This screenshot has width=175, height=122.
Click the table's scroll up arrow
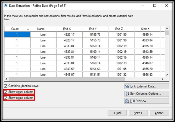[x=167, y=28]
